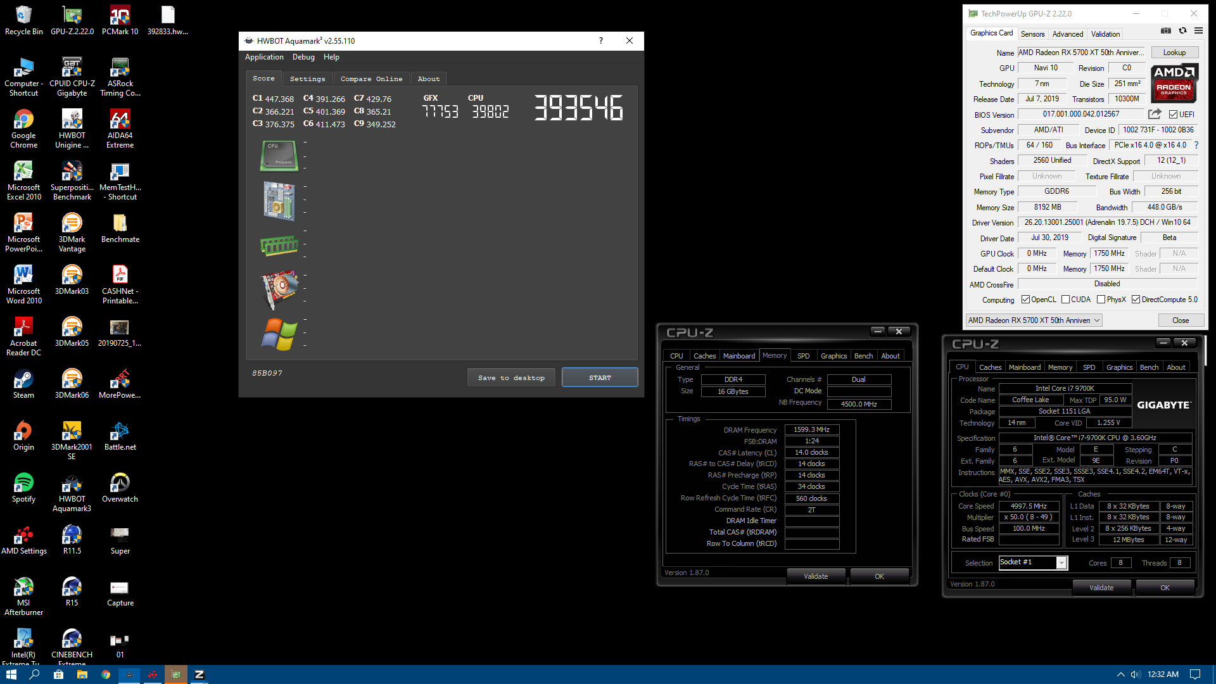Launch MSI Afterburner desktop icon
Viewport: 1216px width, 684px height.
coord(24,596)
